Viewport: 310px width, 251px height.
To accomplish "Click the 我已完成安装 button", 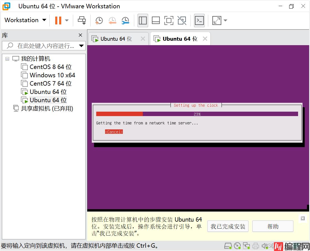I will click(x=228, y=226).
